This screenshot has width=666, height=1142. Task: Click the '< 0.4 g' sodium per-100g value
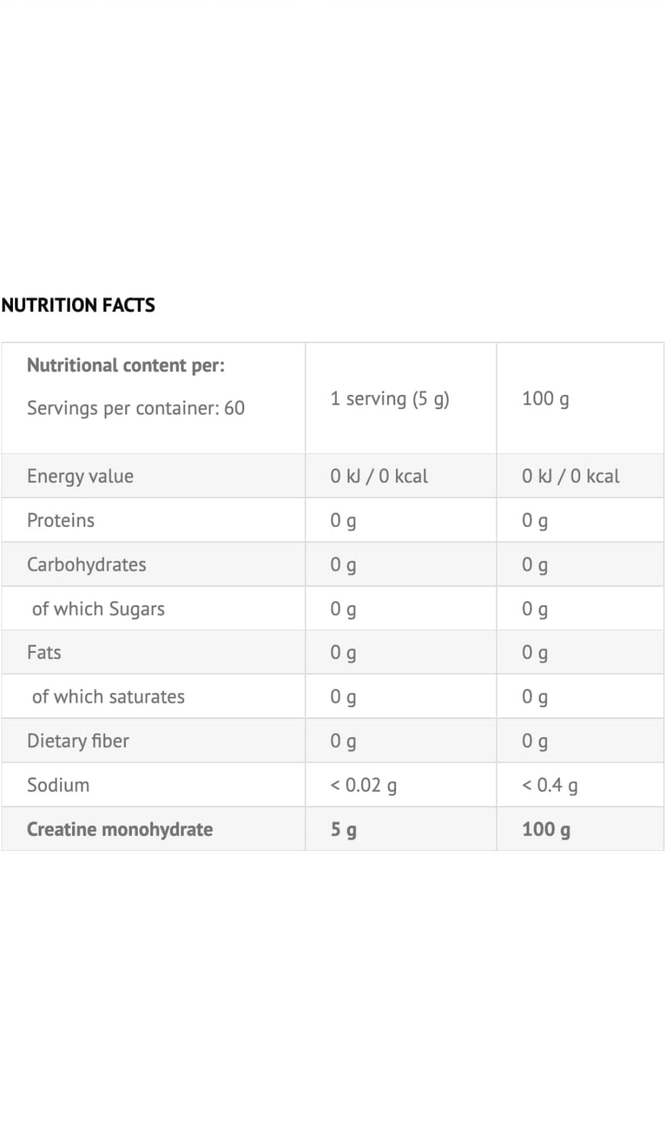pos(549,785)
